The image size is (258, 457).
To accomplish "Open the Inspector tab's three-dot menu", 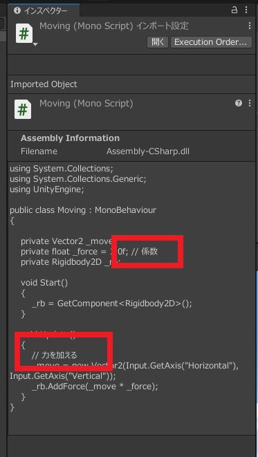I will click(x=246, y=10).
